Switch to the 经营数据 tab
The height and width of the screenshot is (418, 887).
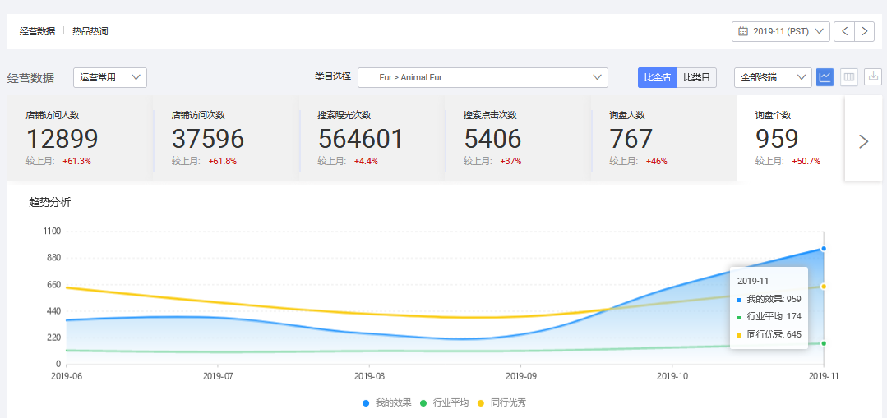pyautogui.click(x=37, y=31)
